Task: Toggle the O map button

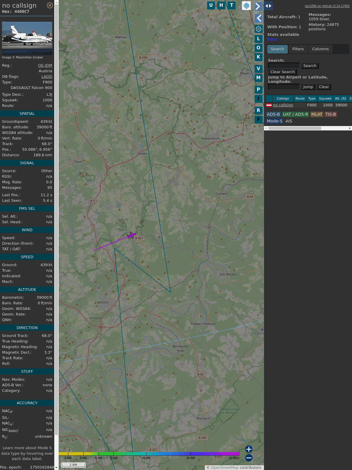Action: tap(258, 48)
